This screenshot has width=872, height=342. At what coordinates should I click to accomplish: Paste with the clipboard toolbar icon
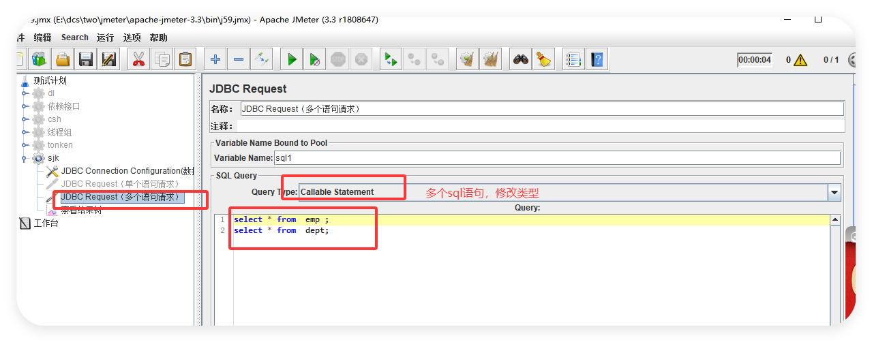(x=185, y=59)
